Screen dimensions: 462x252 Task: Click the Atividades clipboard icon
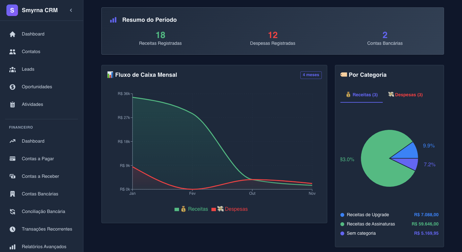(13, 105)
